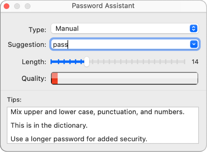
Task: Click the length value 14
Action: [195, 62]
